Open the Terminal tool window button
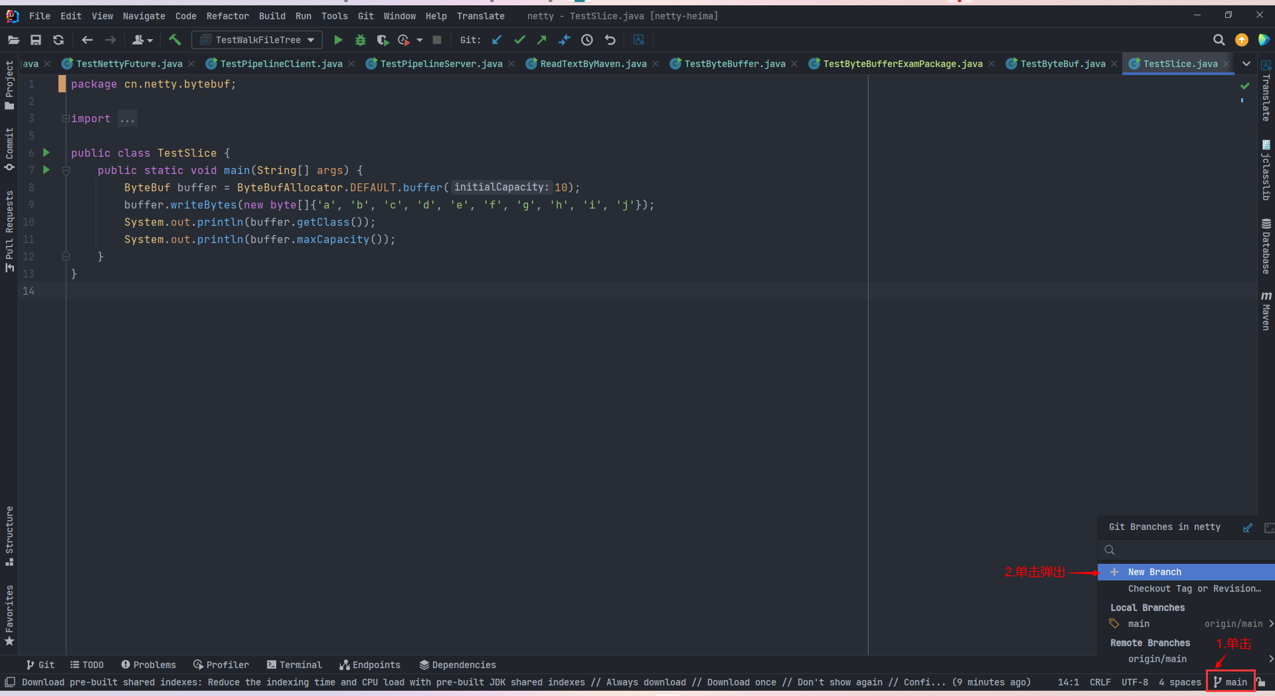 [294, 665]
